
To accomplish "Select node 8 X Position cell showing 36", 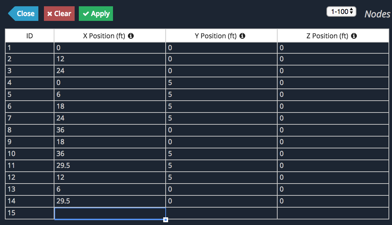I will (110, 130).
